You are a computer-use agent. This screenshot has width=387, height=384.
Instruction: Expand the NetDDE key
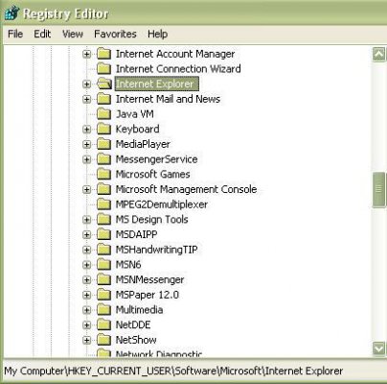point(86,324)
